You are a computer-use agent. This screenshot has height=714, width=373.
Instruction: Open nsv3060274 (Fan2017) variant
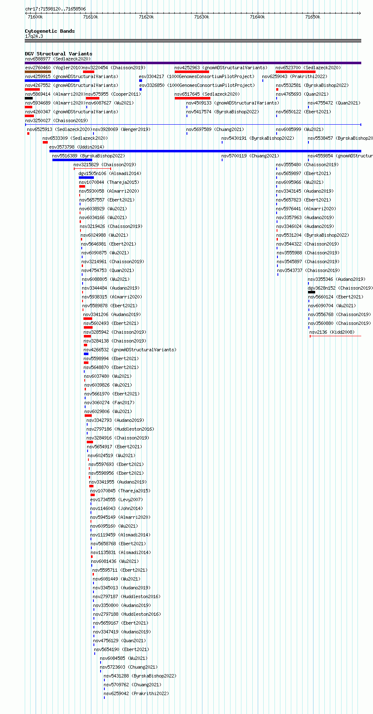[109, 403]
